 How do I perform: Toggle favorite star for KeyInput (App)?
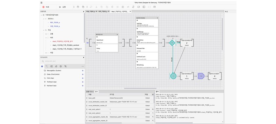(x=83, y=86)
